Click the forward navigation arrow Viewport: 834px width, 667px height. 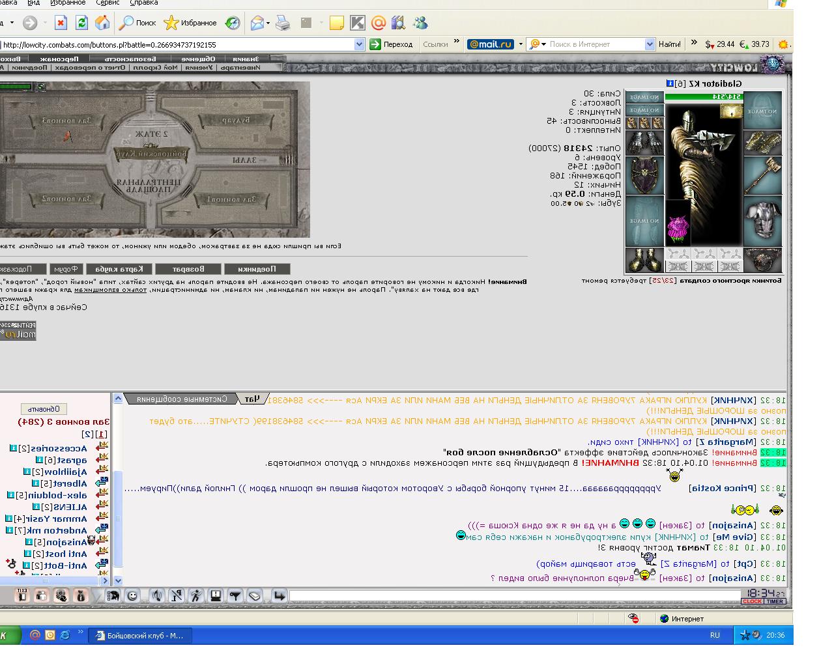point(30,23)
